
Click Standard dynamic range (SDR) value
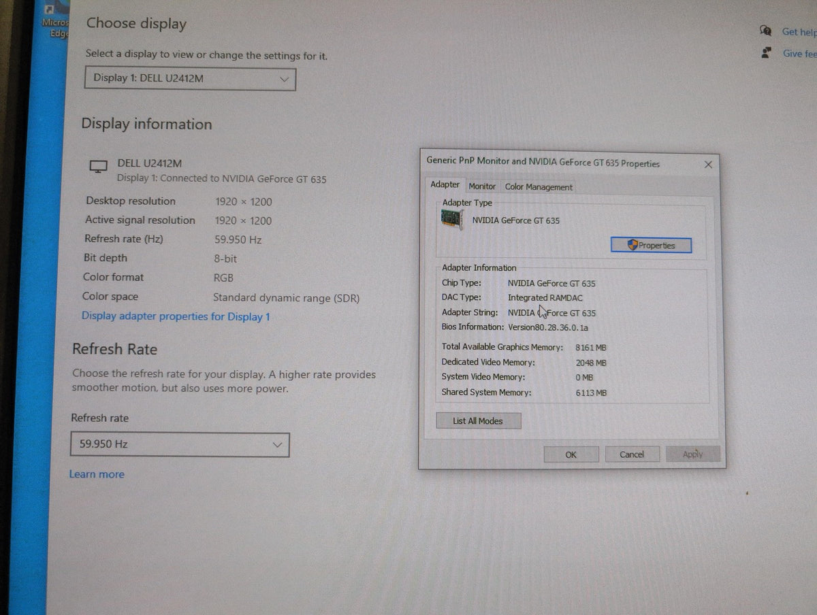pos(286,298)
